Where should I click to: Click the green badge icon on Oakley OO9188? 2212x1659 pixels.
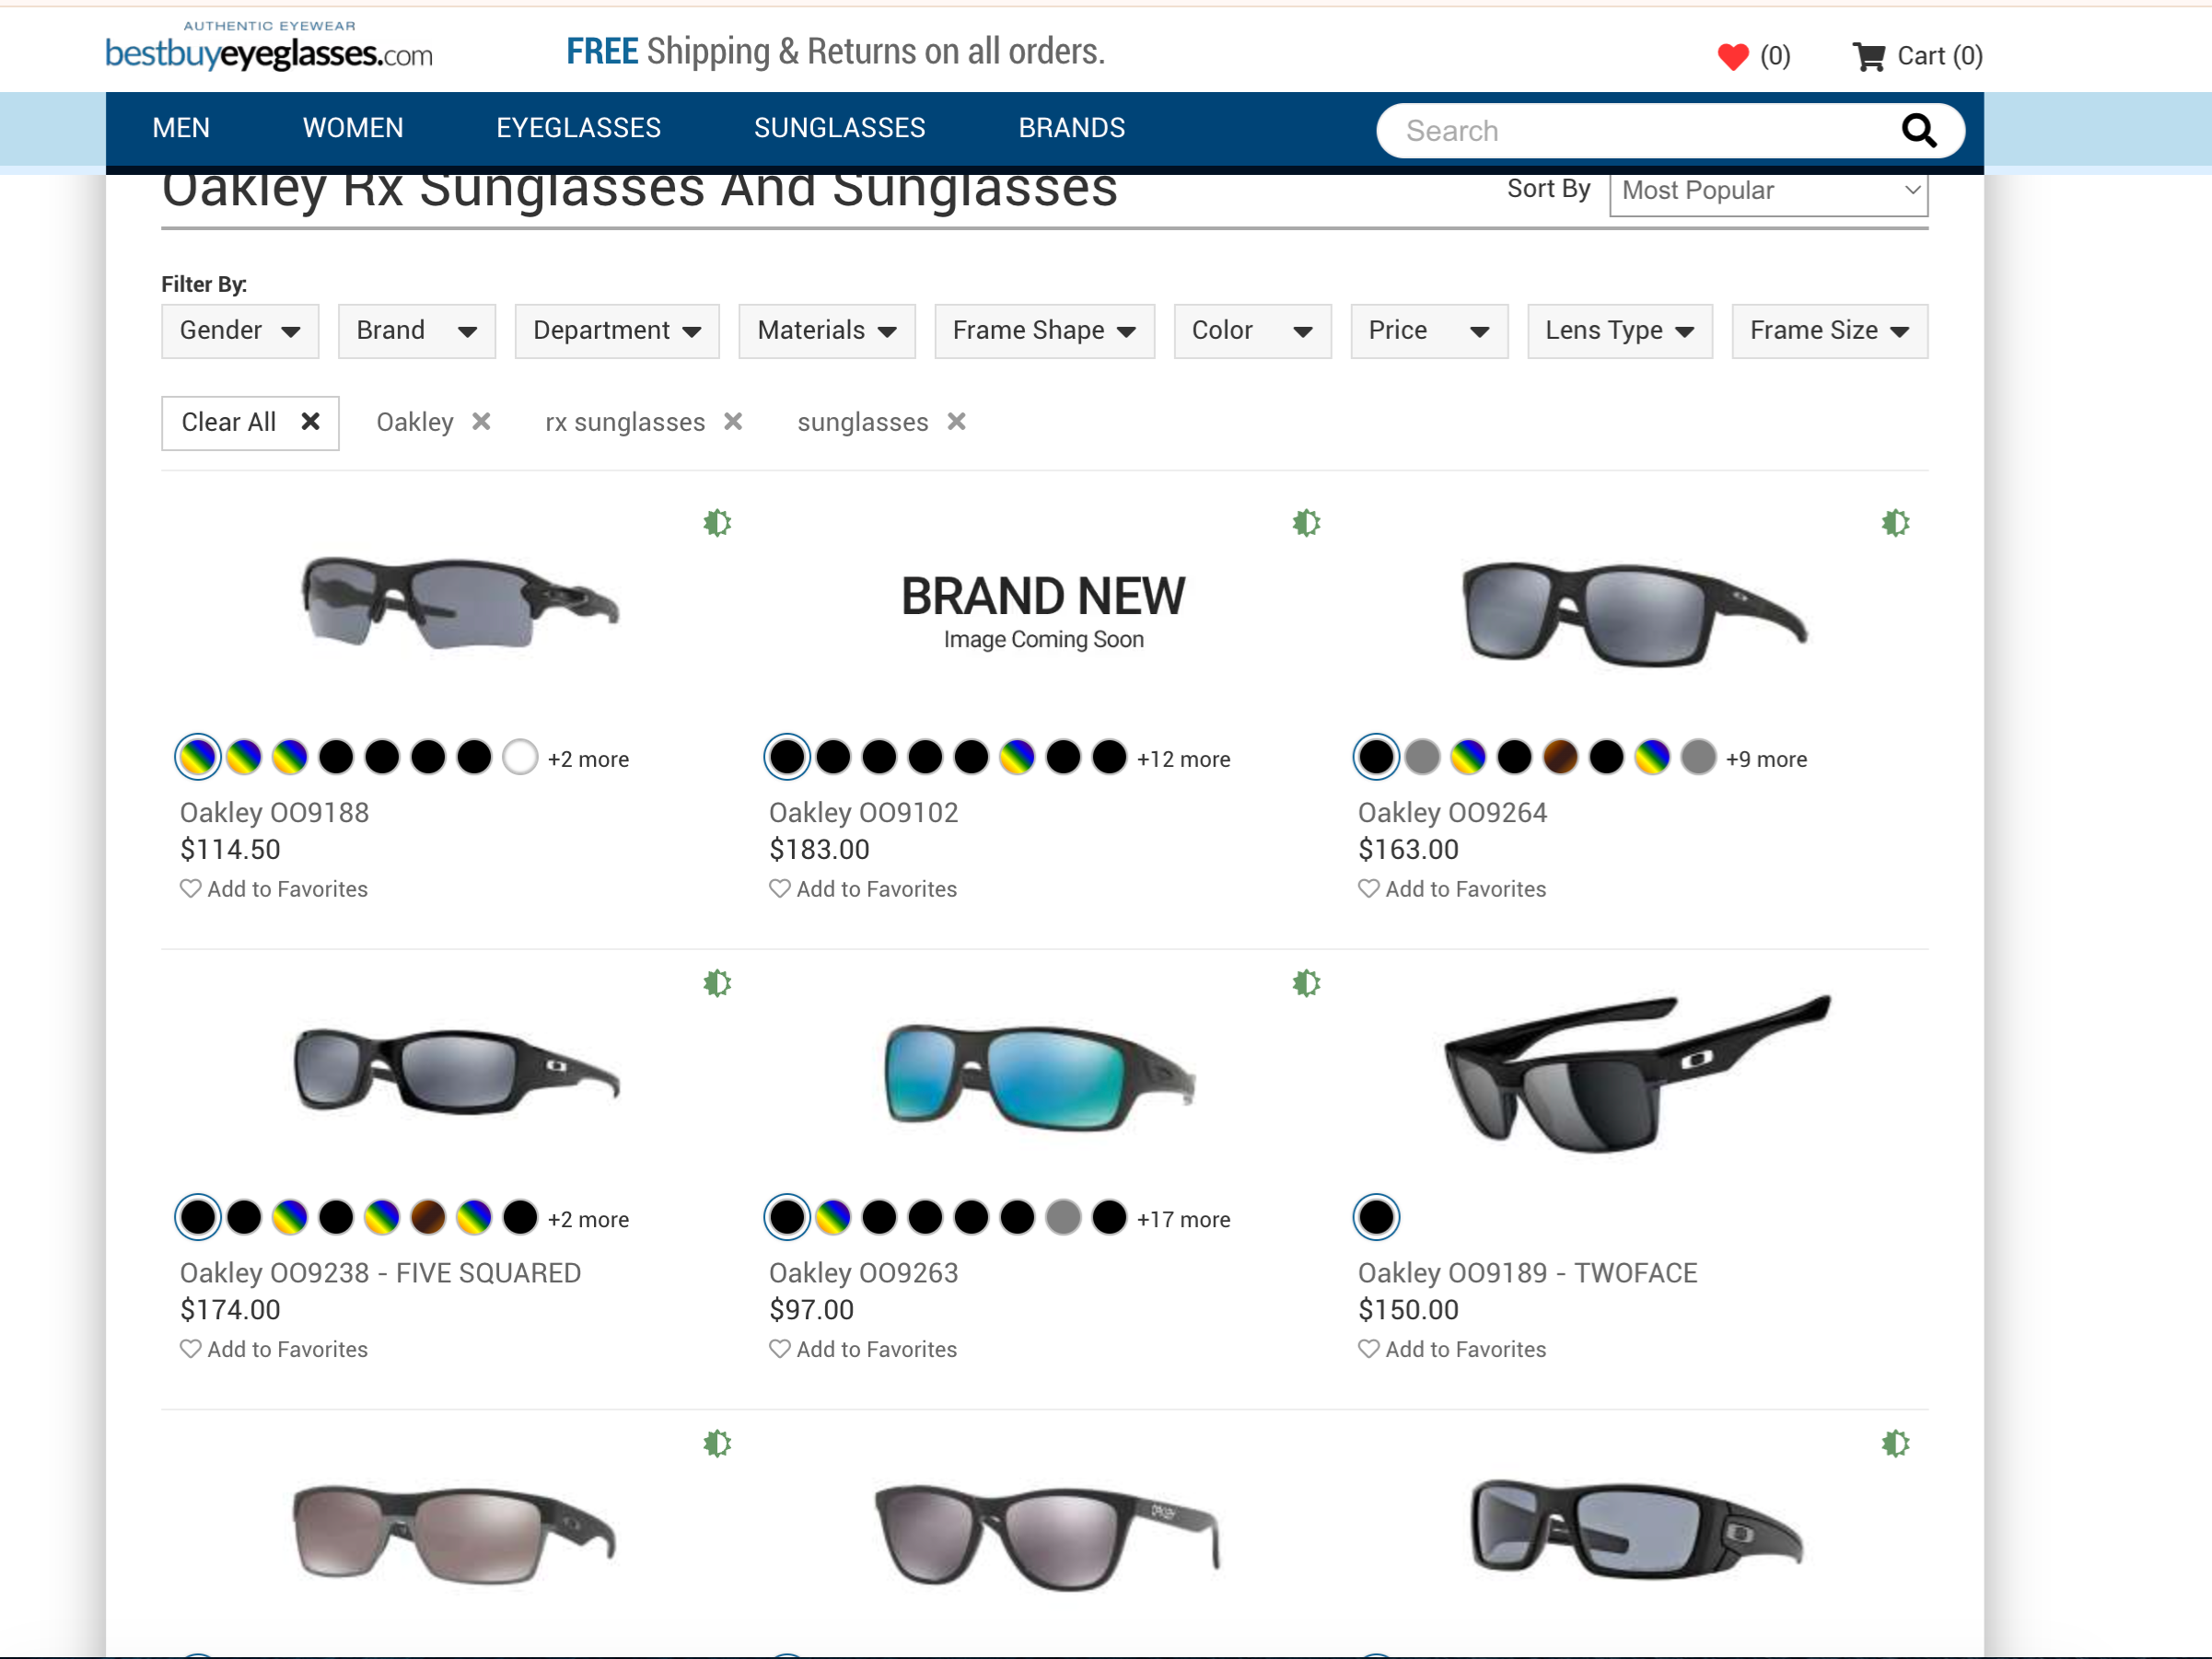click(x=717, y=523)
